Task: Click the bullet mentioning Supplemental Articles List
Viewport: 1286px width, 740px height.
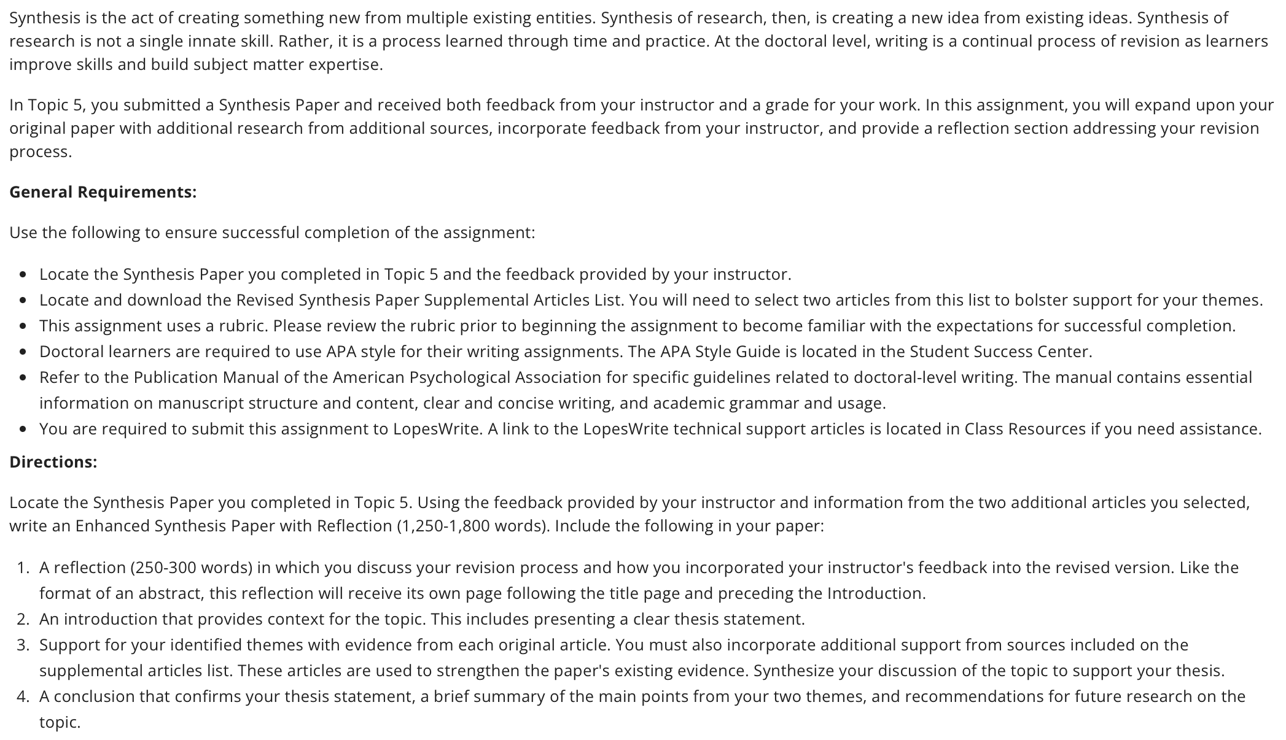Action: pyautogui.click(x=651, y=300)
